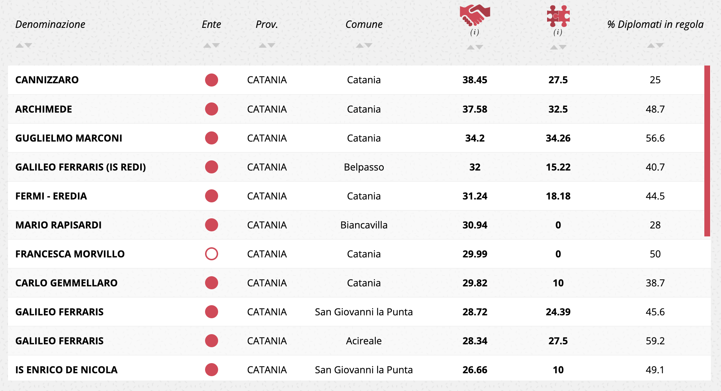The width and height of the screenshot is (721, 391).
Task: Sort Ente column with up arrow
Action: point(207,46)
